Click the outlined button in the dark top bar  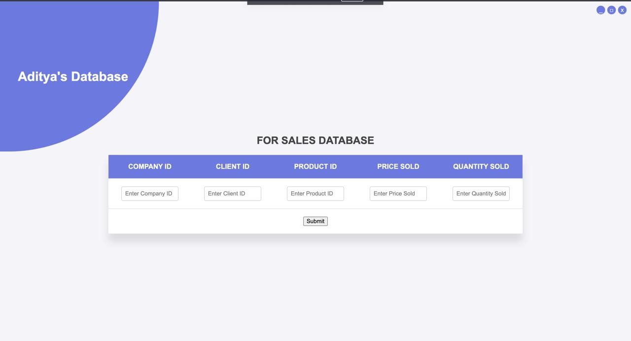click(x=352, y=0)
